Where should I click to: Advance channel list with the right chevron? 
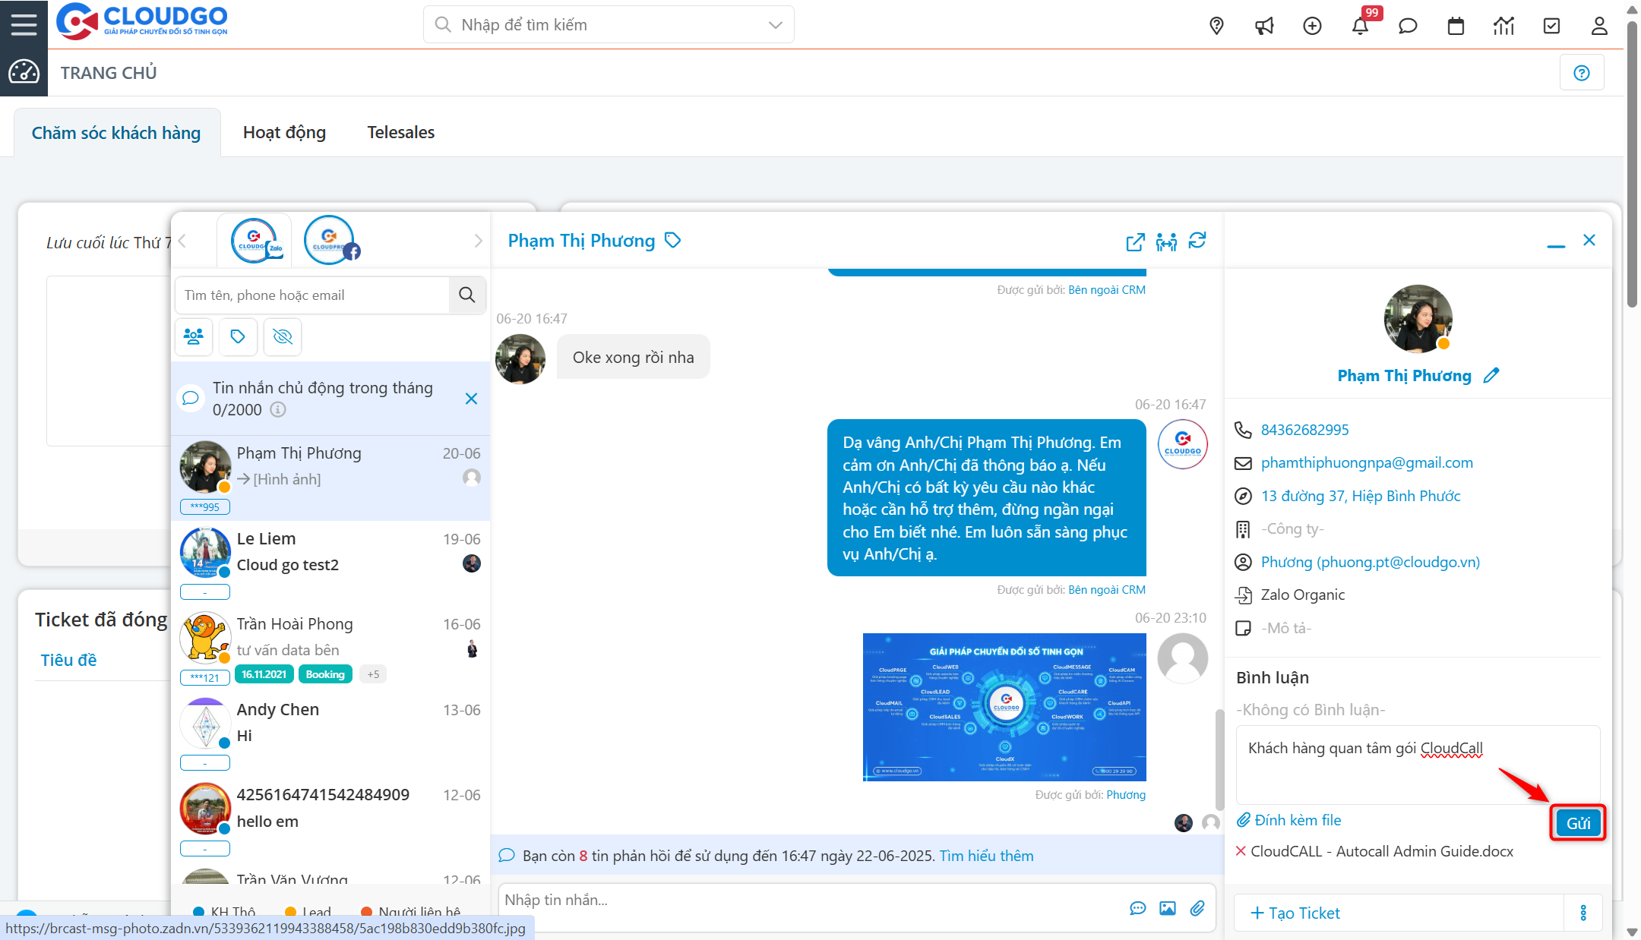[x=478, y=240]
